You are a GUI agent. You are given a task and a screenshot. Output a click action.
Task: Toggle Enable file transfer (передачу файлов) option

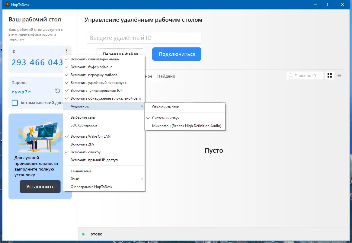pos(104,75)
